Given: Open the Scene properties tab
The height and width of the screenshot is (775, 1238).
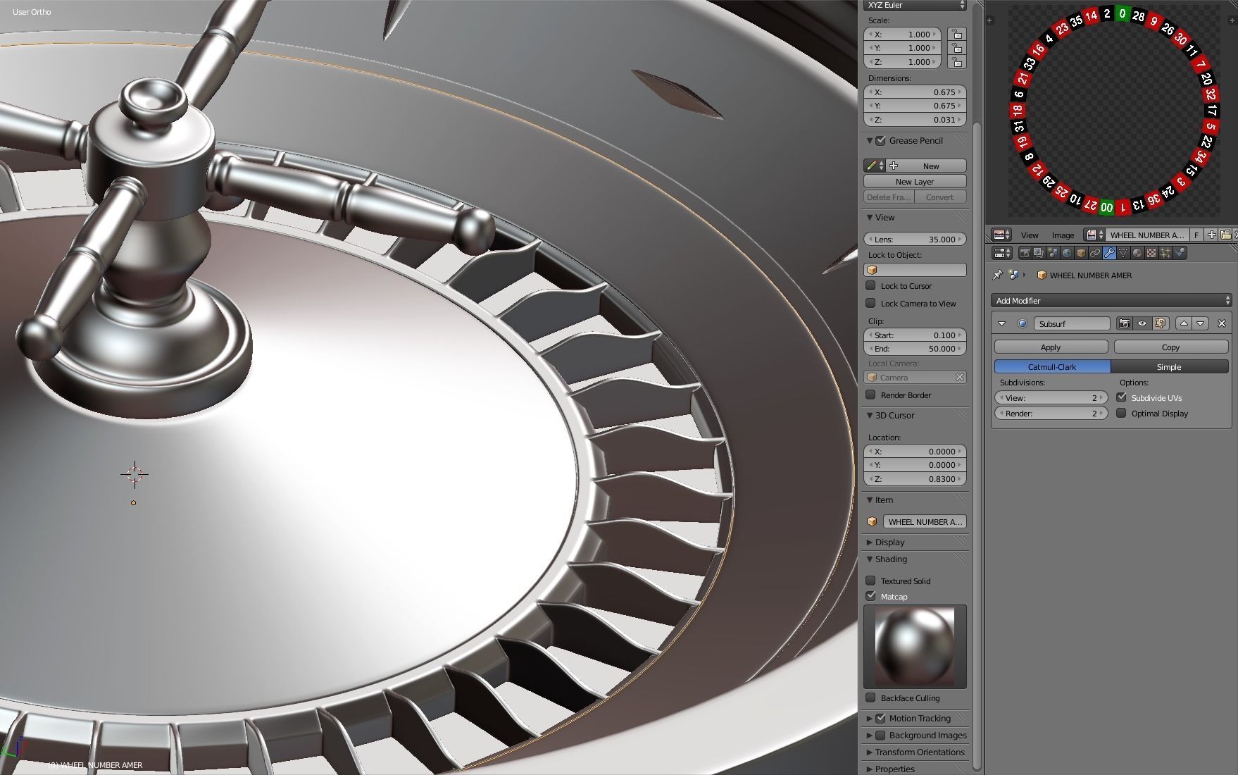Looking at the screenshot, I should [1053, 253].
